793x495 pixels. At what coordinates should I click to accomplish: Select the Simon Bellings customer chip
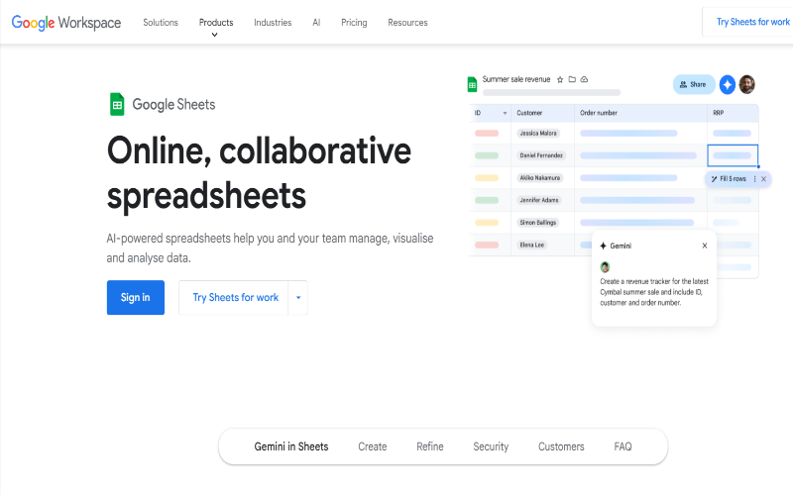coord(537,222)
